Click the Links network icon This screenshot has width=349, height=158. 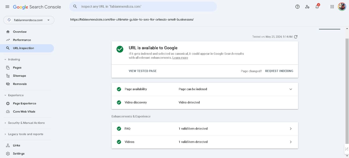point(8,145)
